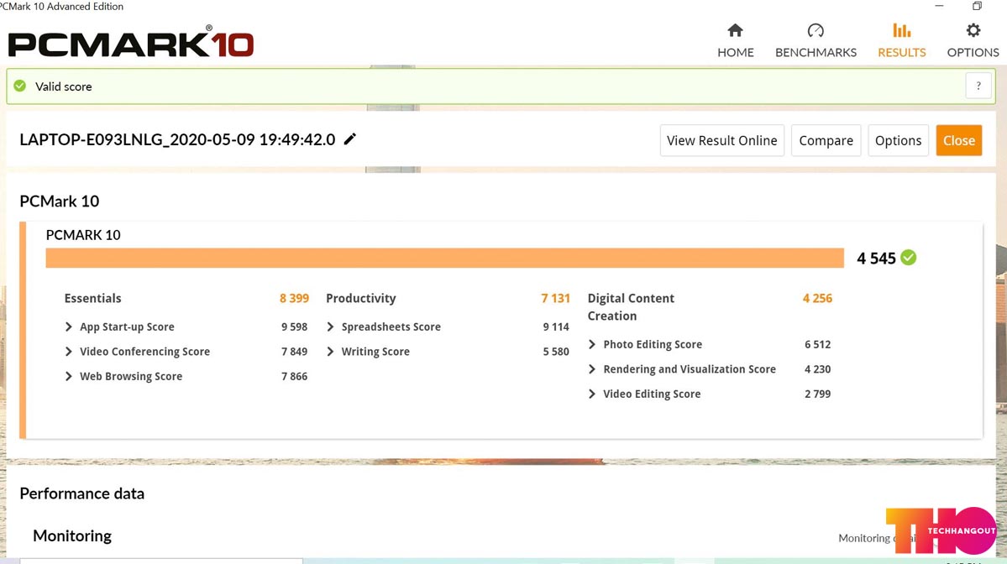Click the Home house icon

click(736, 30)
